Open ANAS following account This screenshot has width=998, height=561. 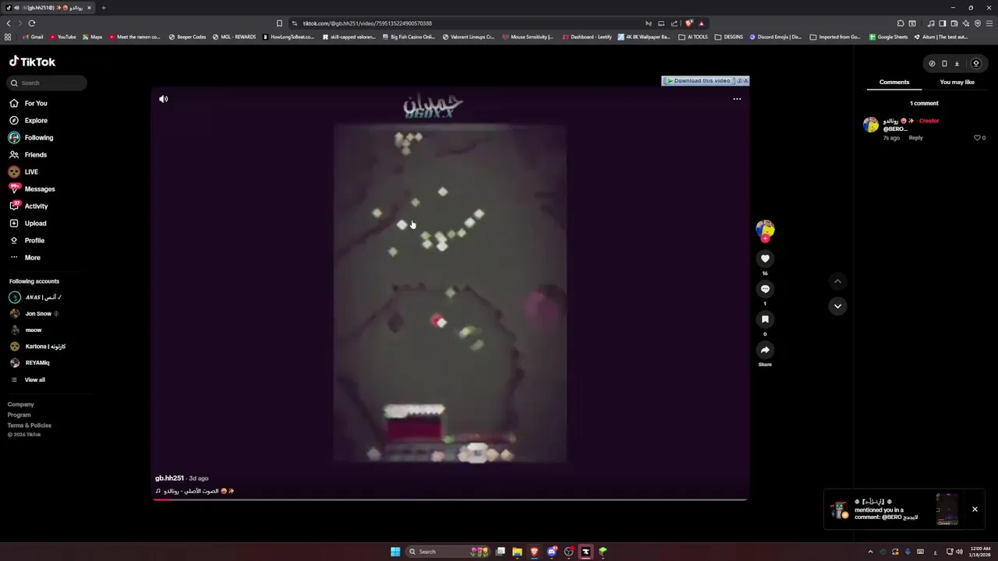[36, 297]
